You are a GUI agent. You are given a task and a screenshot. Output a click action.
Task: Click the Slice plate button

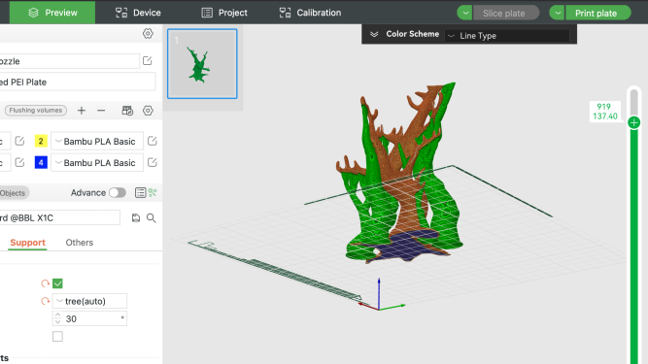(x=506, y=13)
